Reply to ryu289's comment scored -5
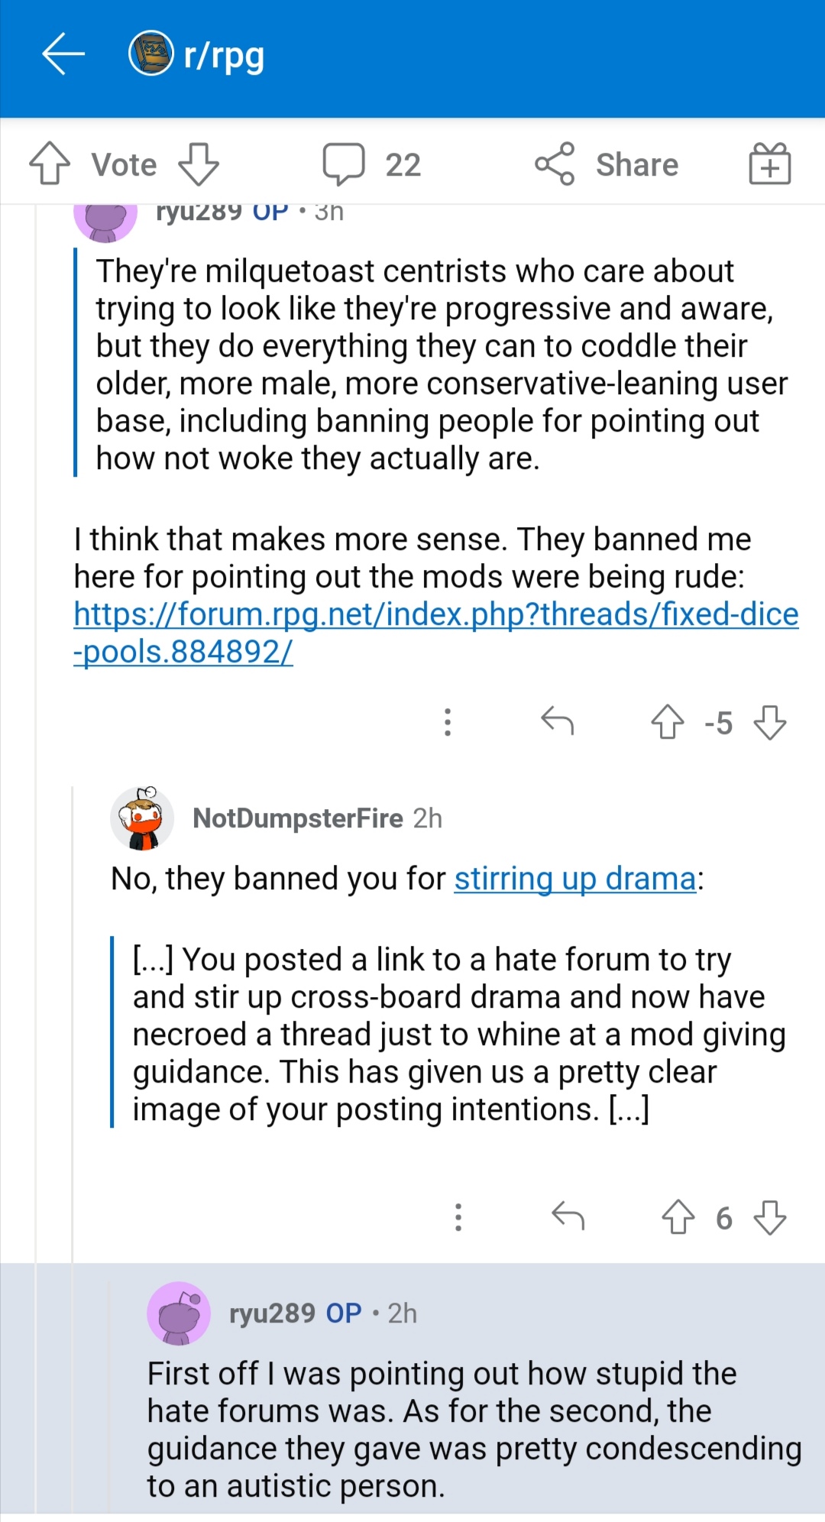This screenshot has height=1522, width=825. coord(558,721)
